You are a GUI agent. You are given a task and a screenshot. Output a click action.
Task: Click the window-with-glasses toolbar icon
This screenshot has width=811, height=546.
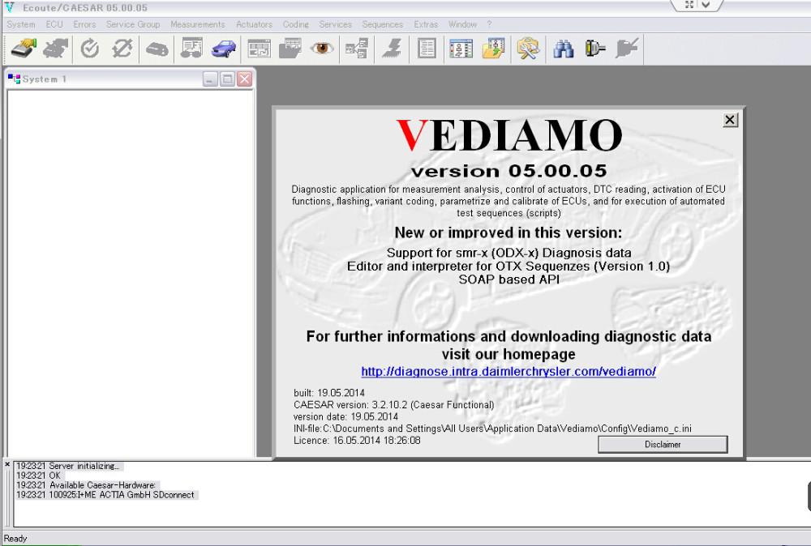coord(191,49)
